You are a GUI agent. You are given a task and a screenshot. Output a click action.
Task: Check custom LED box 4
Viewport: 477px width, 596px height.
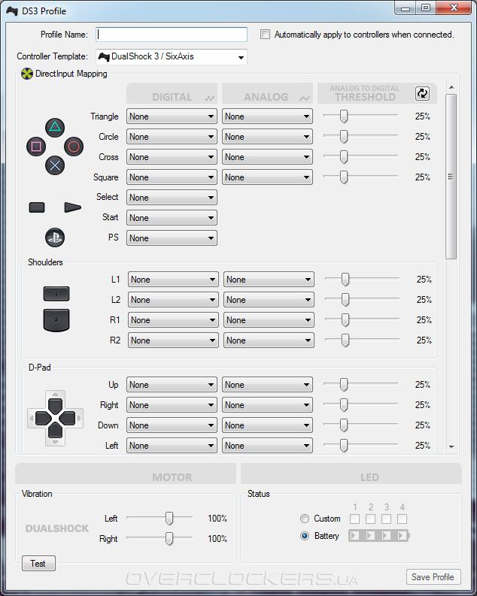[x=402, y=519]
